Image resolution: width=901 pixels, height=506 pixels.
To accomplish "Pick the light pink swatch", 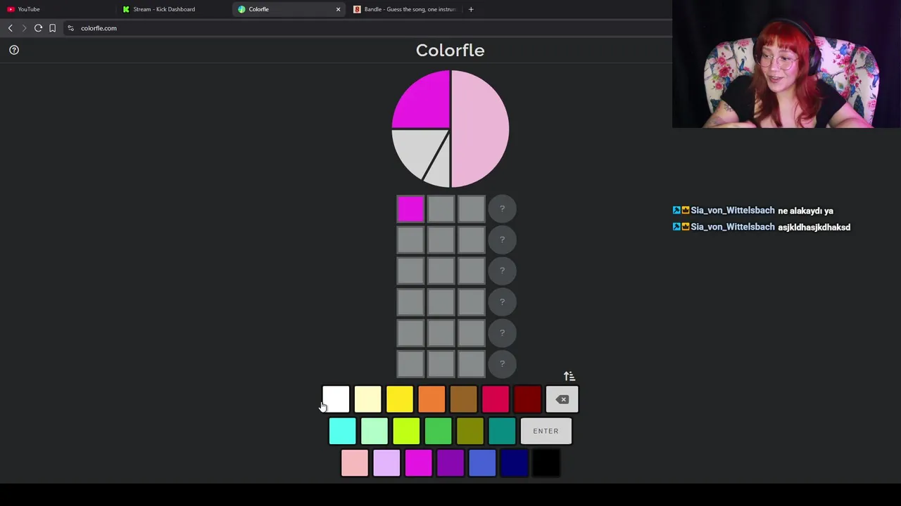I will pyautogui.click(x=355, y=463).
